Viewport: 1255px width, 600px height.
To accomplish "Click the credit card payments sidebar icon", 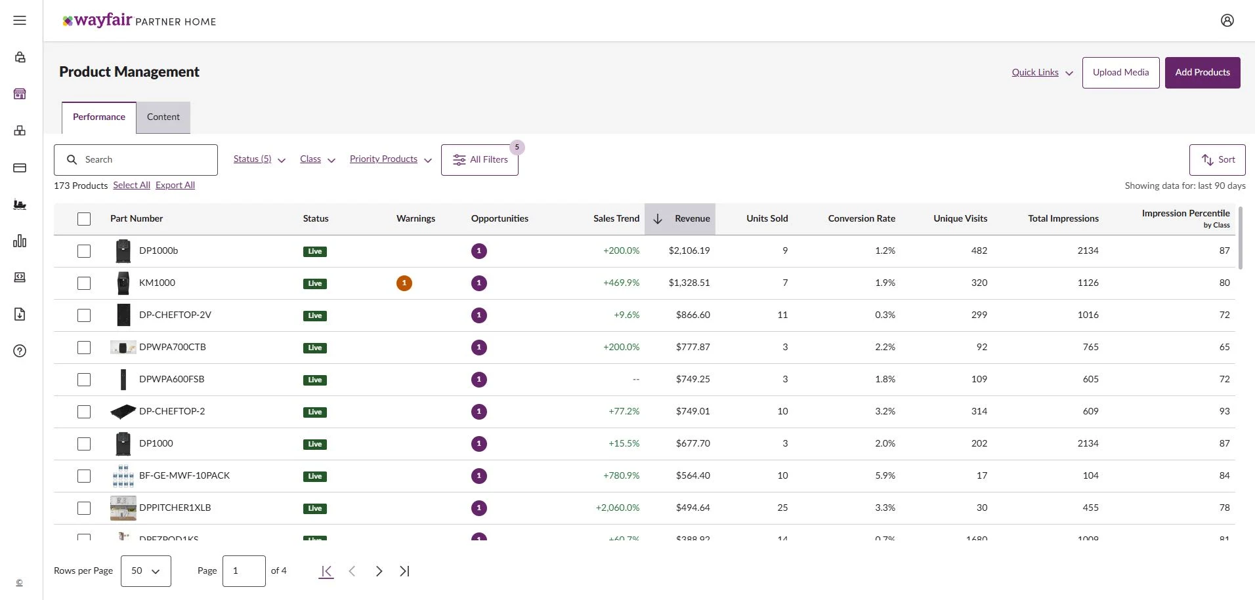I will pos(20,168).
